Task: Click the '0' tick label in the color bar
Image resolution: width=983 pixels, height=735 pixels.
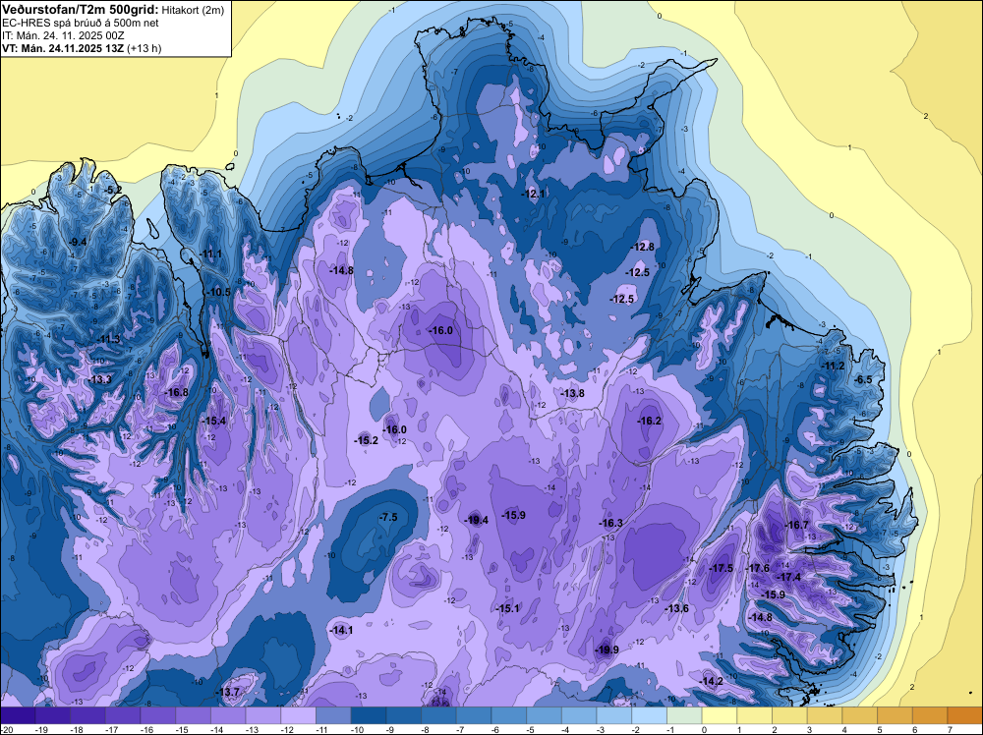Action: click(x=705, y=729)
